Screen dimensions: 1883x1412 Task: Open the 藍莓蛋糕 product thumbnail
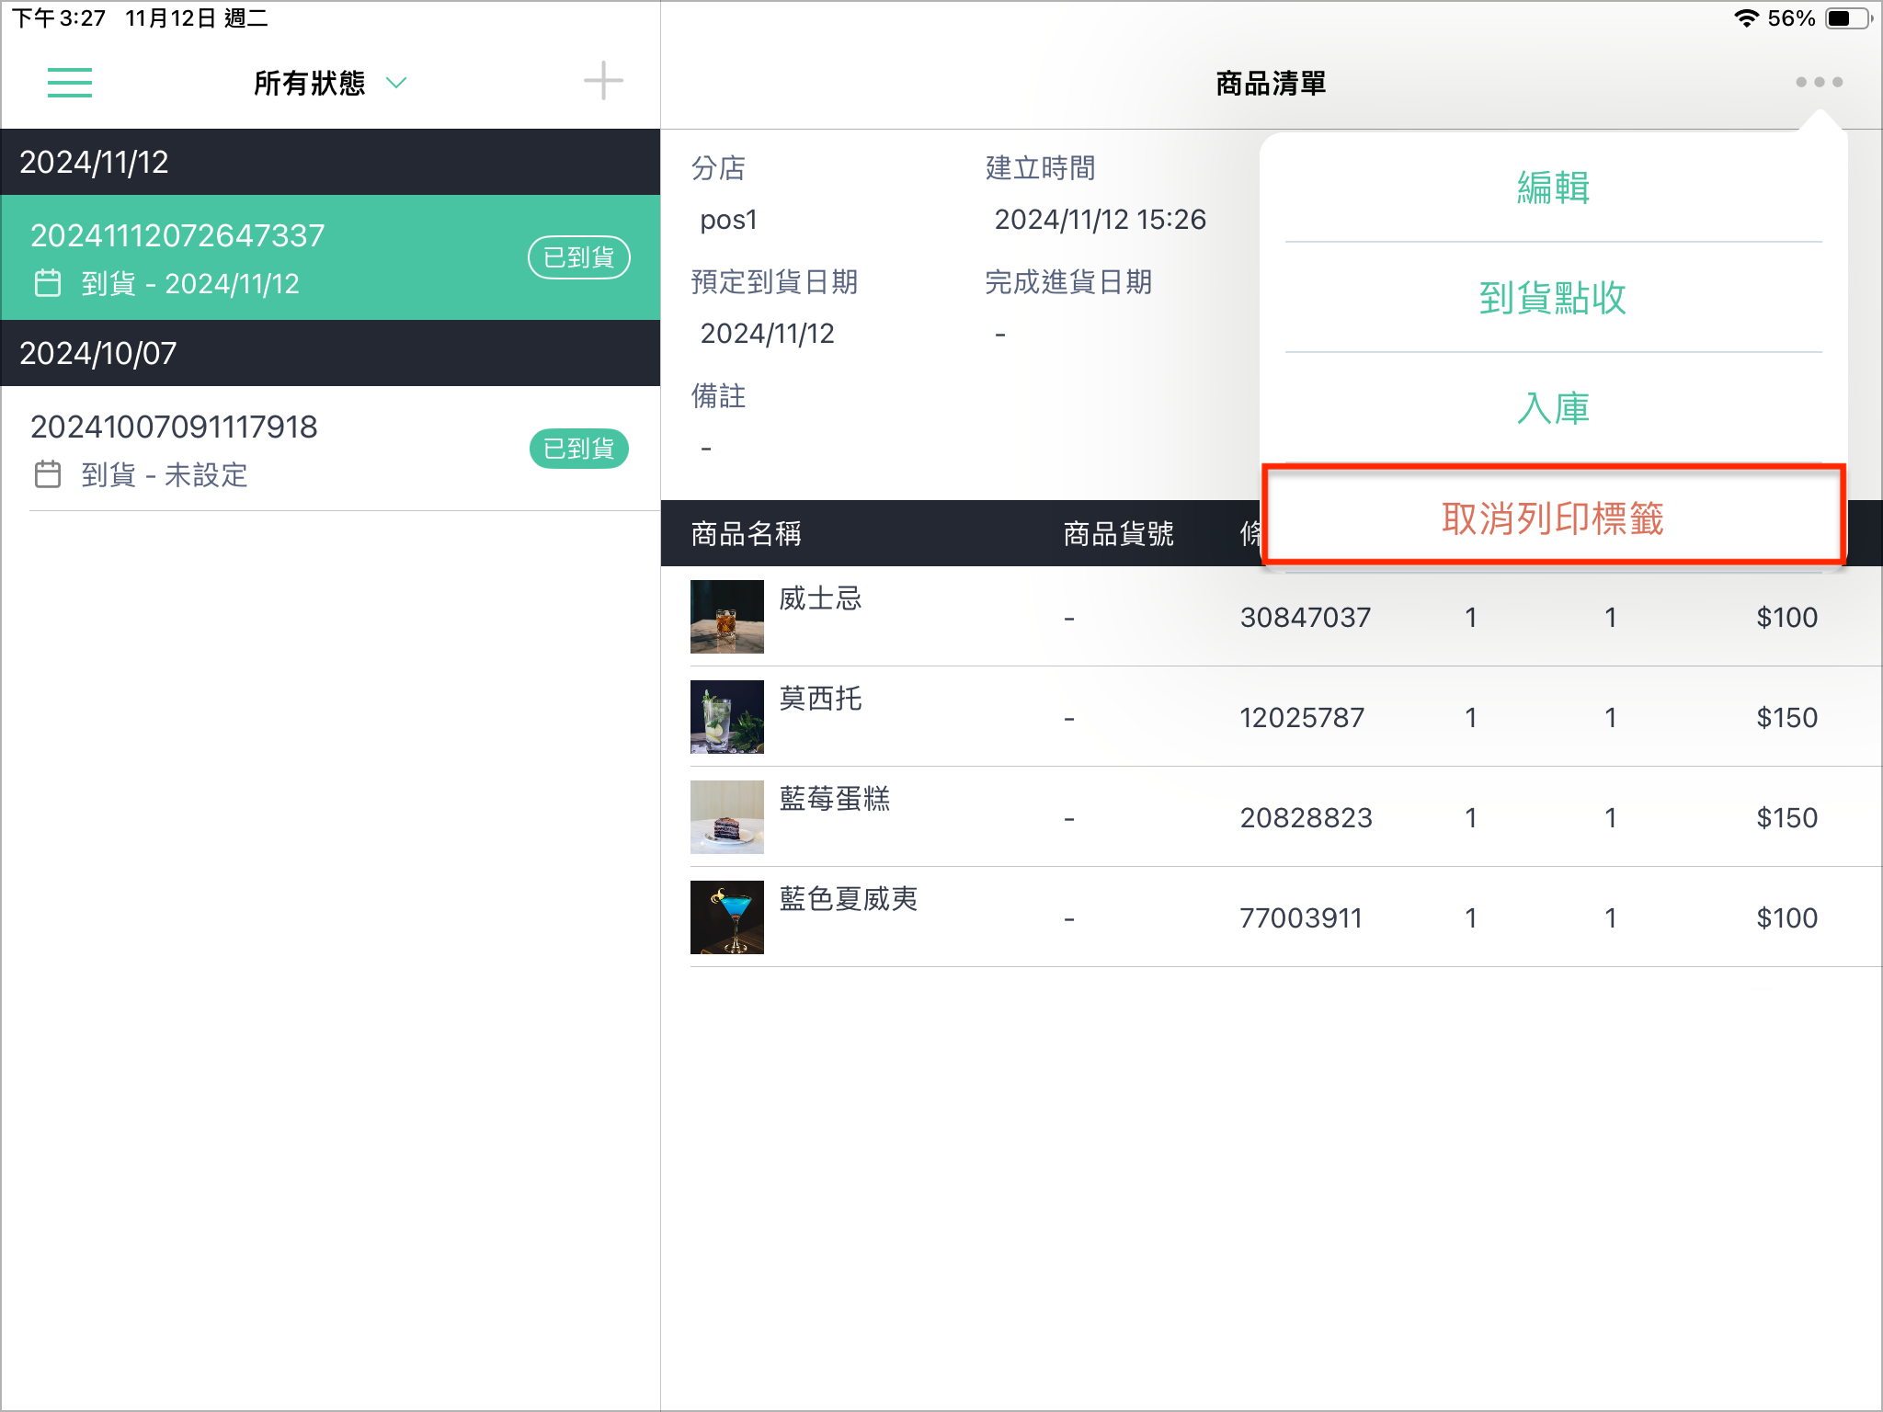(x=727, y=817)
